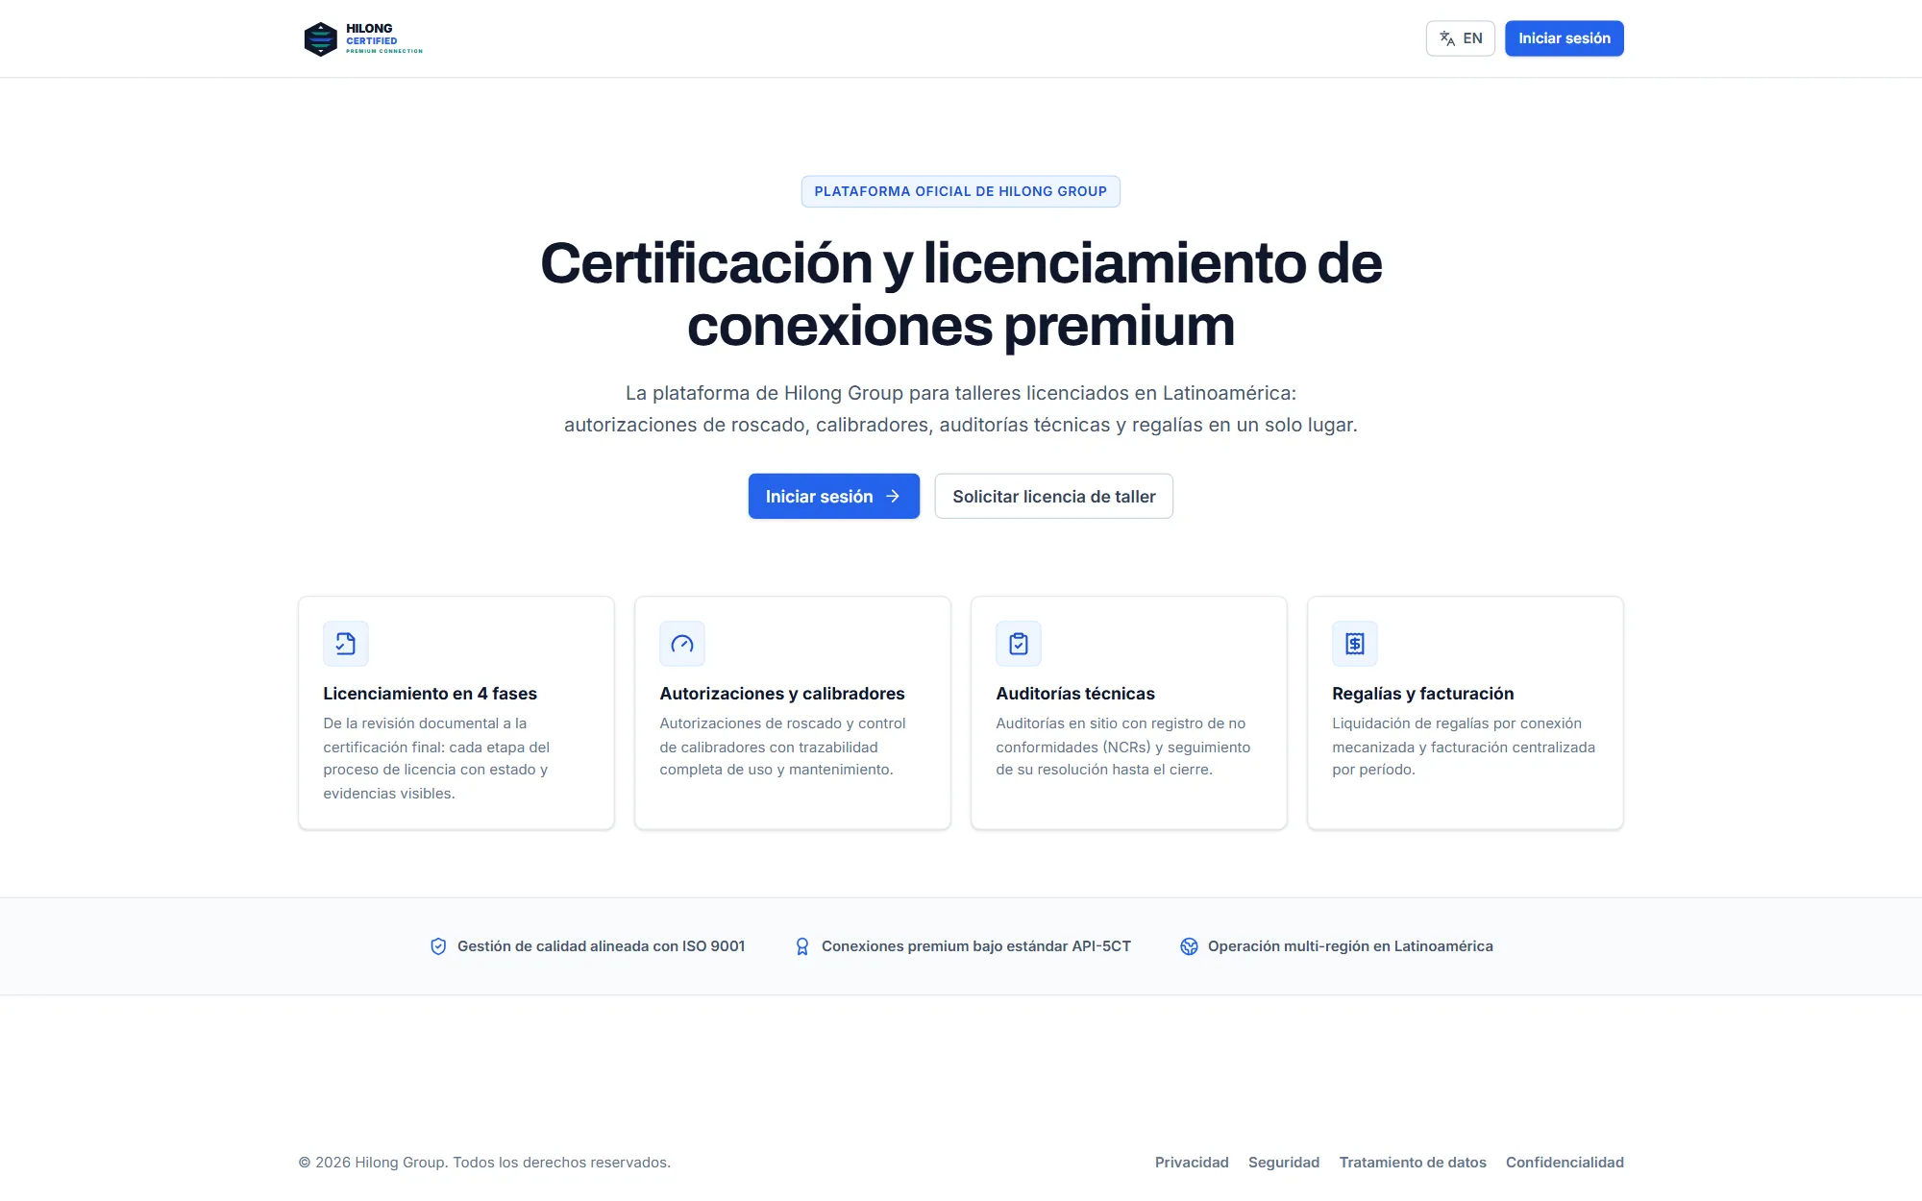Viewport: 1922px width, 1201px height.
Task: Click the 2026 Hilong Group copyright text
Action: (x=484, y=1163)
